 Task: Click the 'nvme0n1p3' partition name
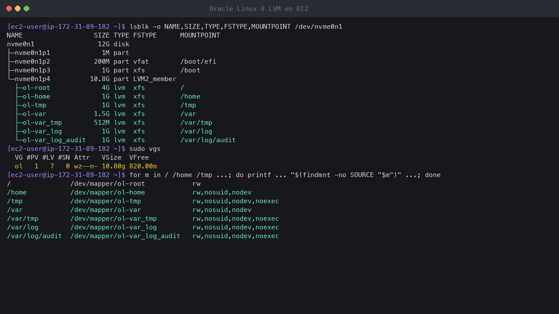[x=33, y=70]
